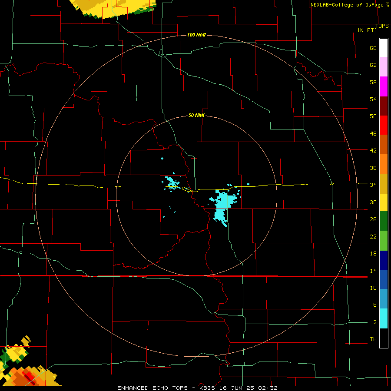Click the light pink legend swatch

tap(384, 66)
